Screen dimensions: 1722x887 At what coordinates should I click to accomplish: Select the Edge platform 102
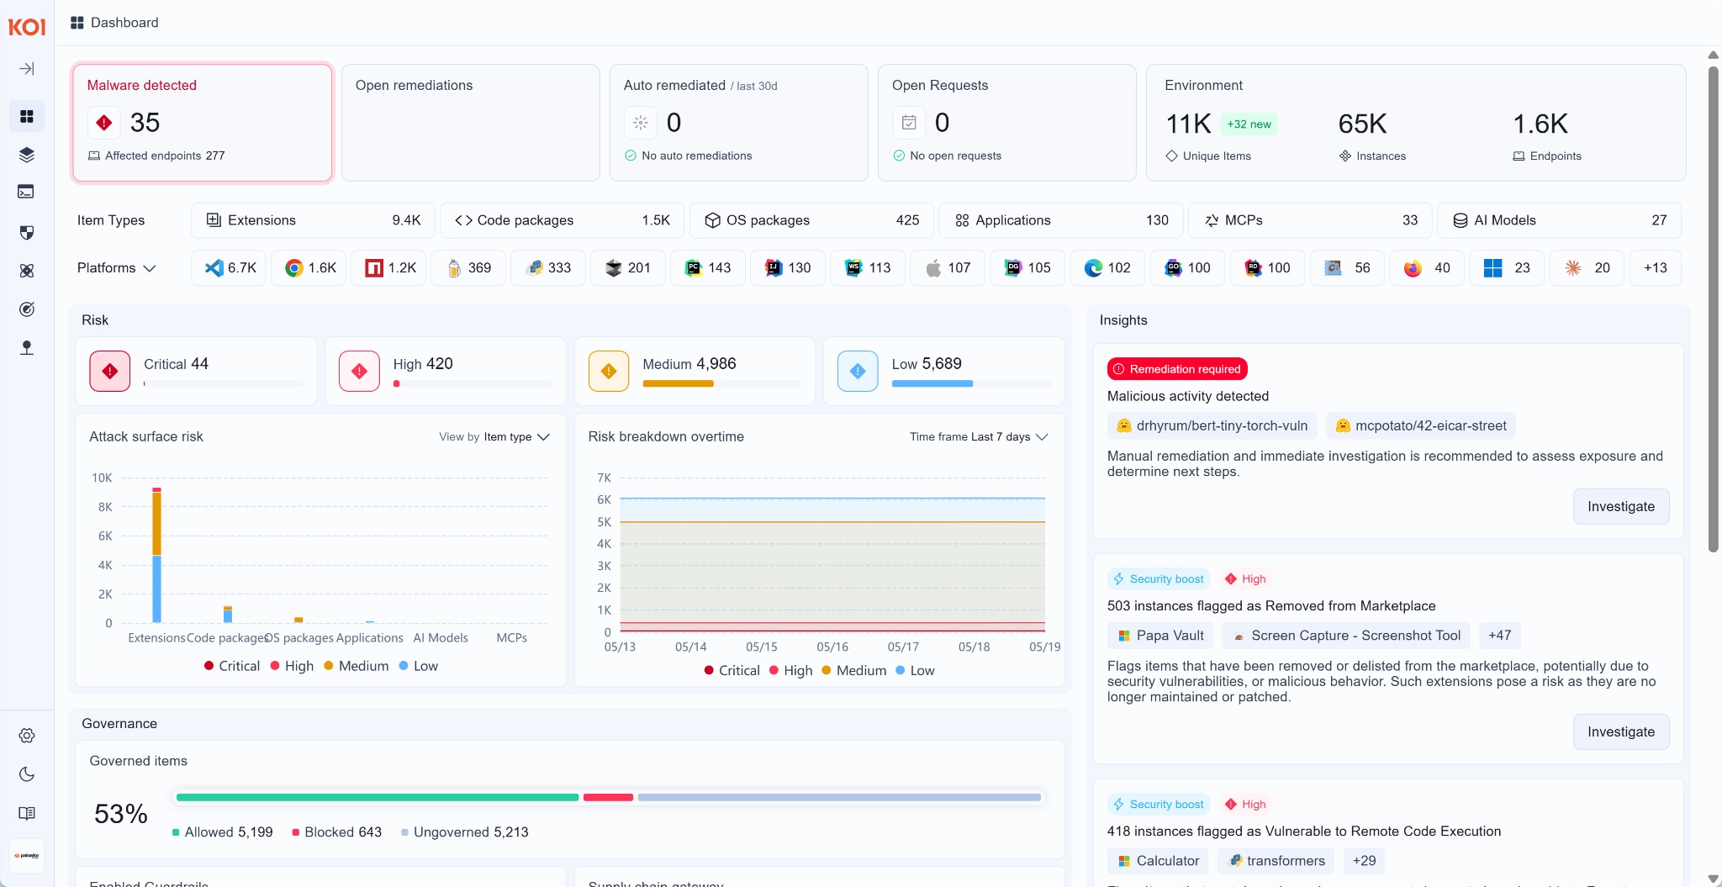[x=1109, y=268]
